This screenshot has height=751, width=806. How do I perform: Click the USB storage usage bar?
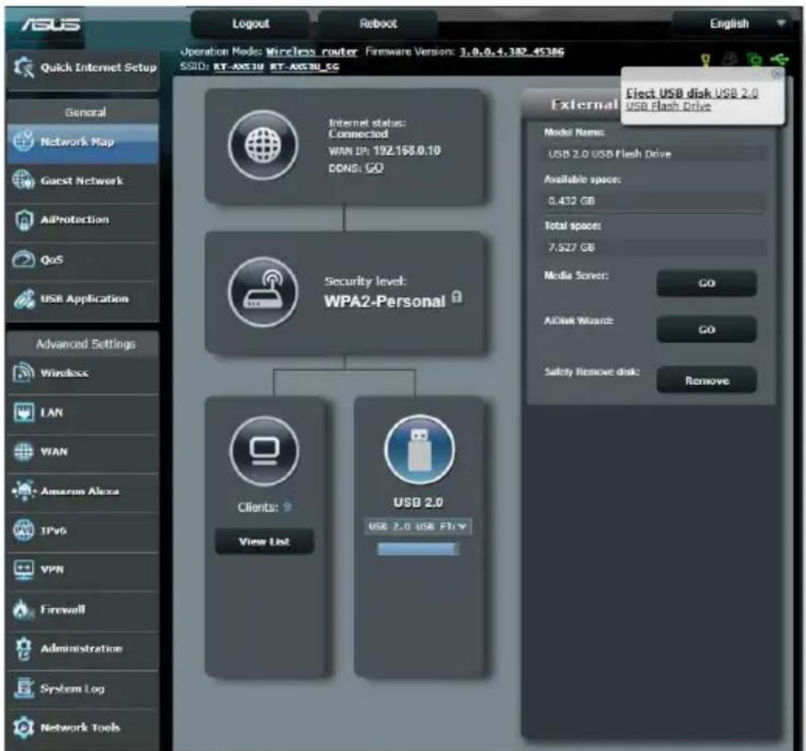click(417, 549)
